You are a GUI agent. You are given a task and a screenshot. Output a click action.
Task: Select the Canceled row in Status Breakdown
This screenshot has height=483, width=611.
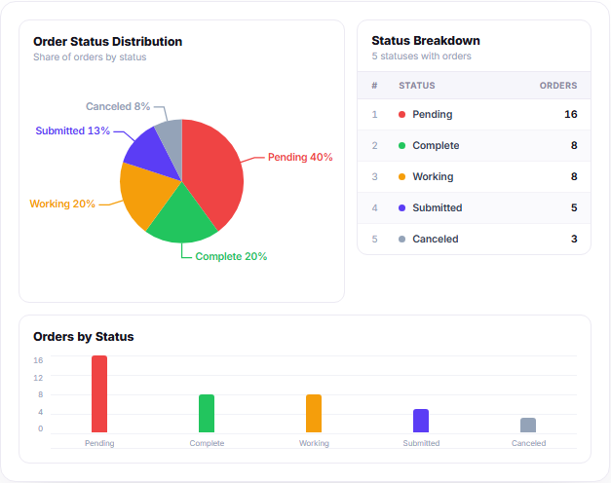click(474, 239)
